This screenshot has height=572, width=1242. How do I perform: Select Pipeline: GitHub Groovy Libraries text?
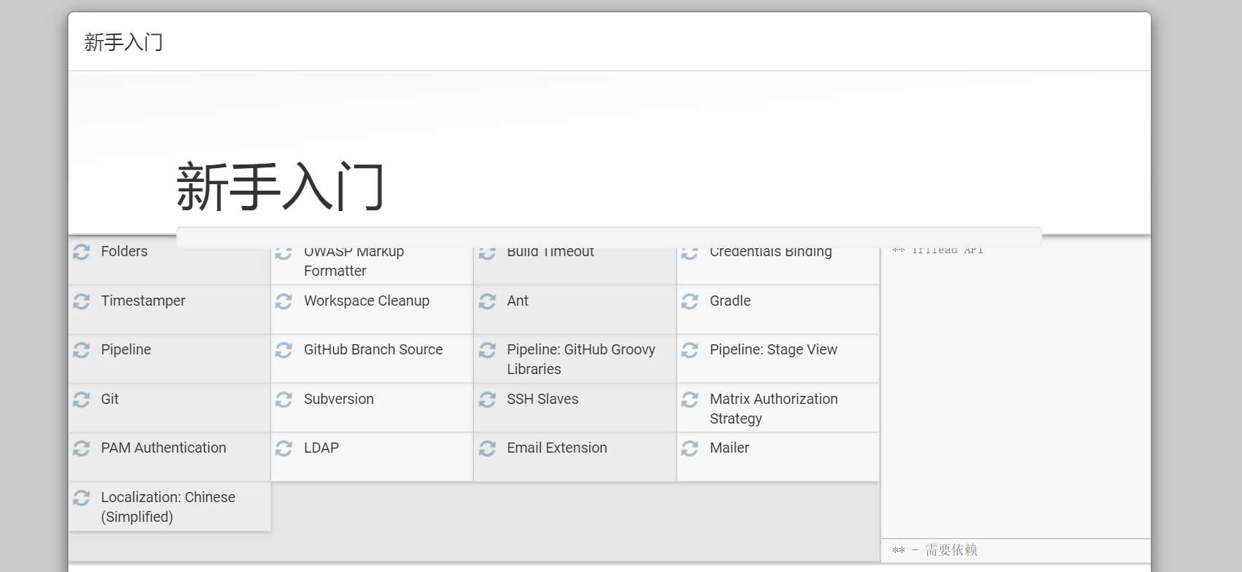point(581,360)
